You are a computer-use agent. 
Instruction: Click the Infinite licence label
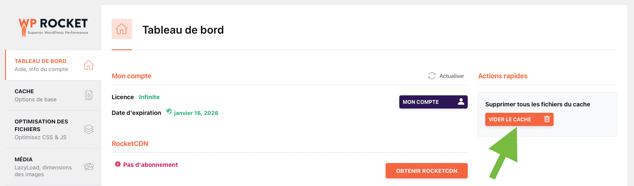click(x=149, y=97)
